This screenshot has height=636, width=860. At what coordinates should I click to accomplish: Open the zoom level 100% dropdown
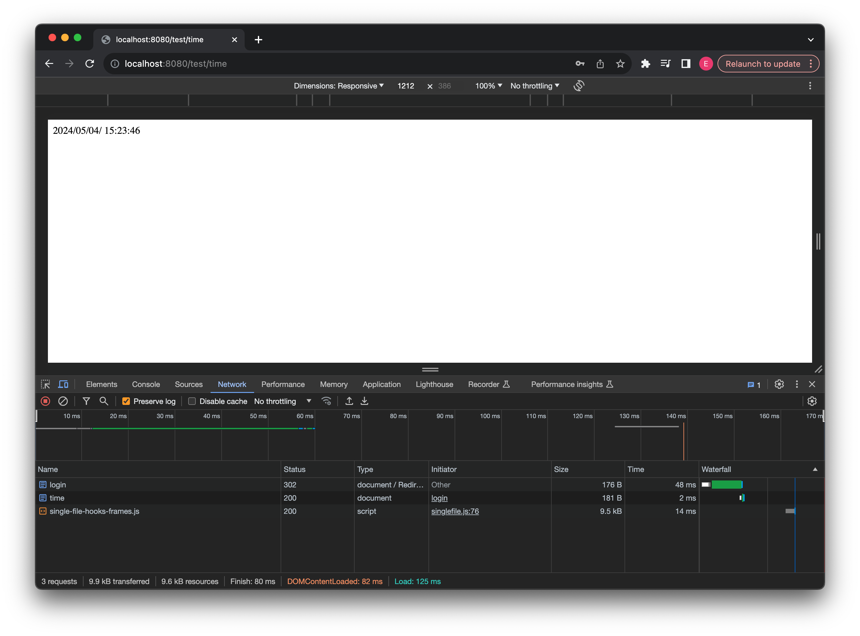point(488,86)
